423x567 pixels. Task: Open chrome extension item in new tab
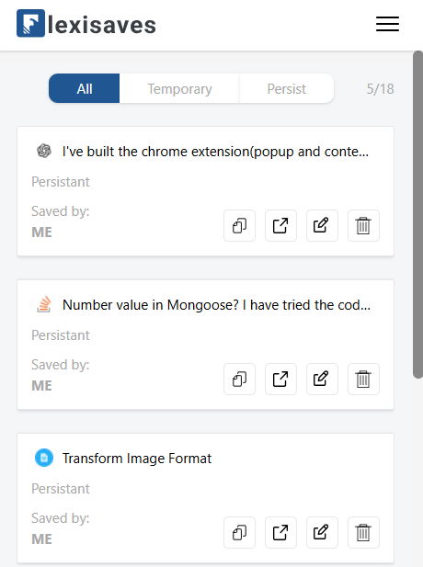tap(280, 226)
